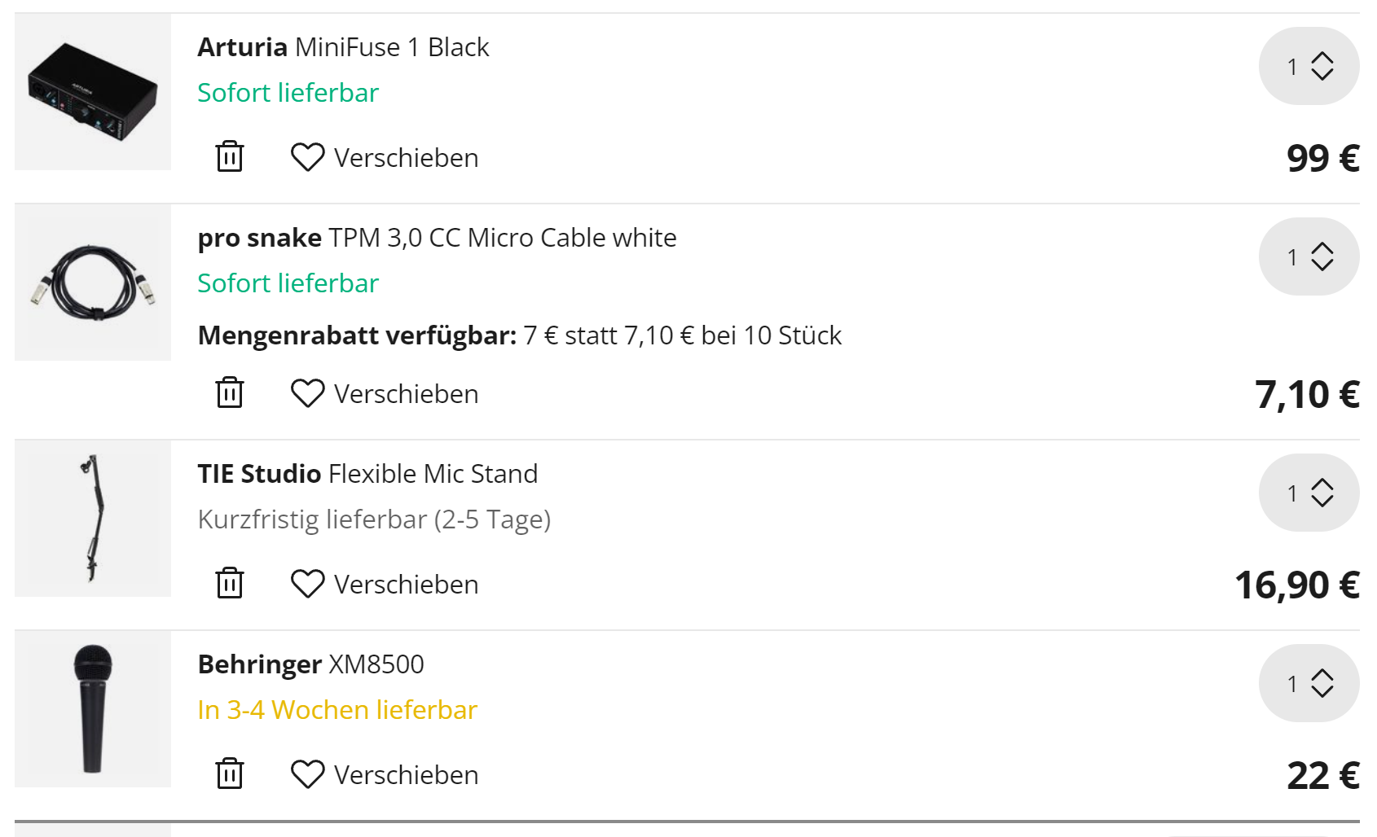The width and height of the screenshot is (1377, 837).
Task: Open quantity selector for TIE Studio stand
Action: pyautogui.click(x=1309, y=493)
